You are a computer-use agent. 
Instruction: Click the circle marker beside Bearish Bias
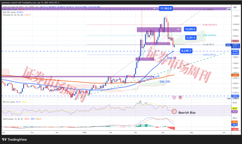(174, 111)
